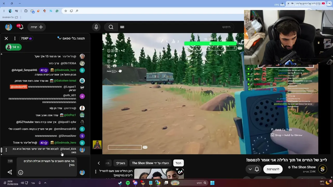Bookmark this page with star icon

point(66,11)
